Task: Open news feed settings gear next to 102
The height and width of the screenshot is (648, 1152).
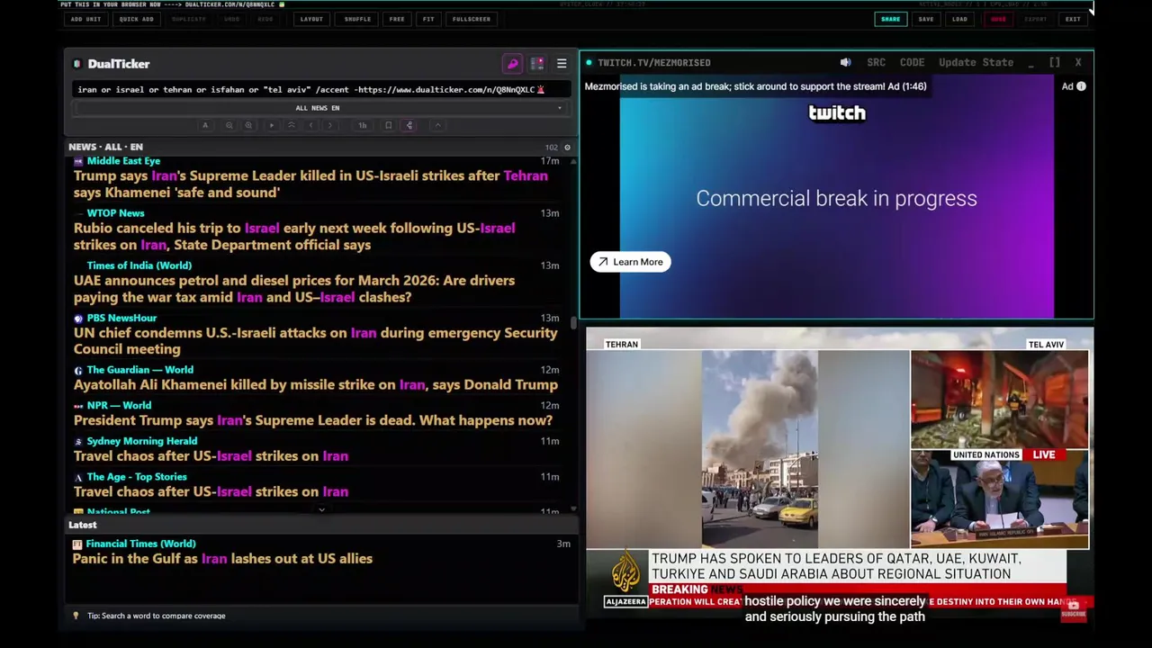Action: (x=567, y=147)
